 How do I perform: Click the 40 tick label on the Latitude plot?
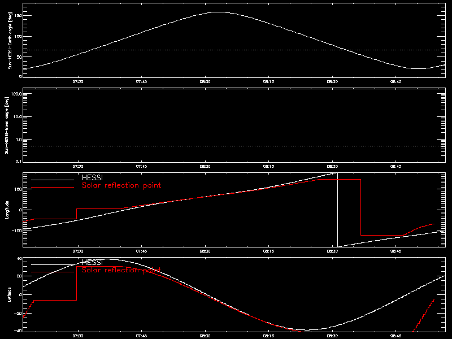click(20, 259)
